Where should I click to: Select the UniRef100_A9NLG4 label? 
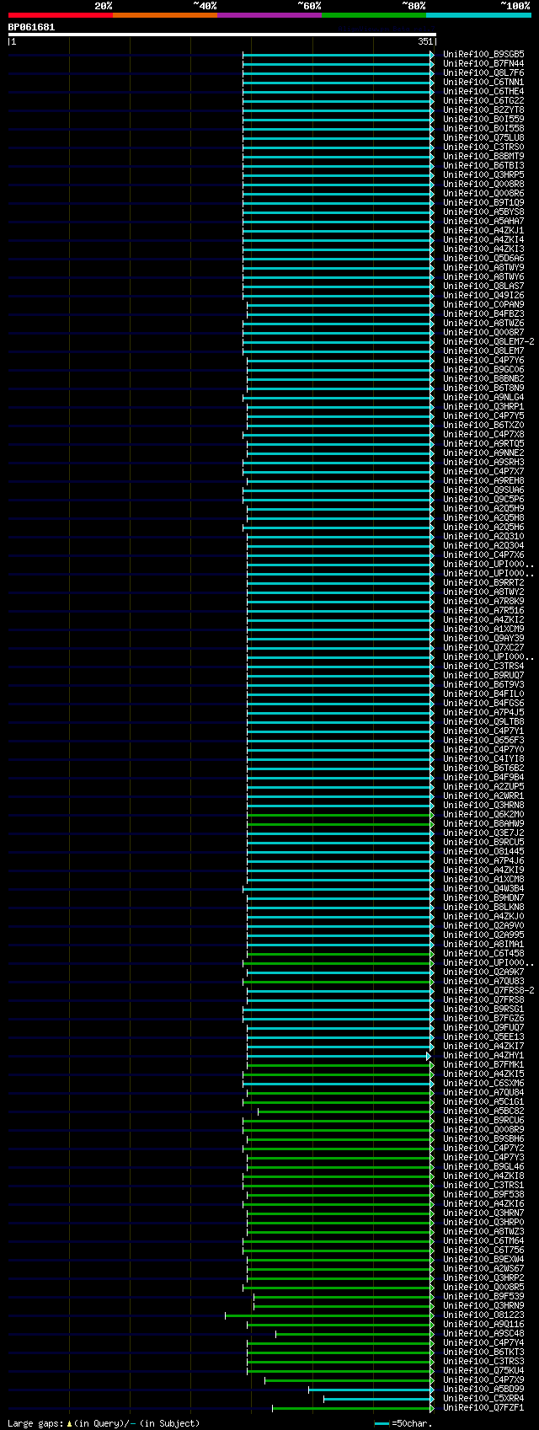pos(483,398)
